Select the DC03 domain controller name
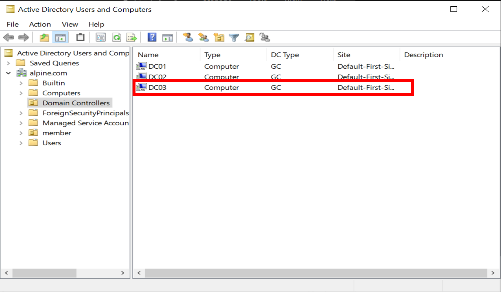 click(x=157, y=88)
